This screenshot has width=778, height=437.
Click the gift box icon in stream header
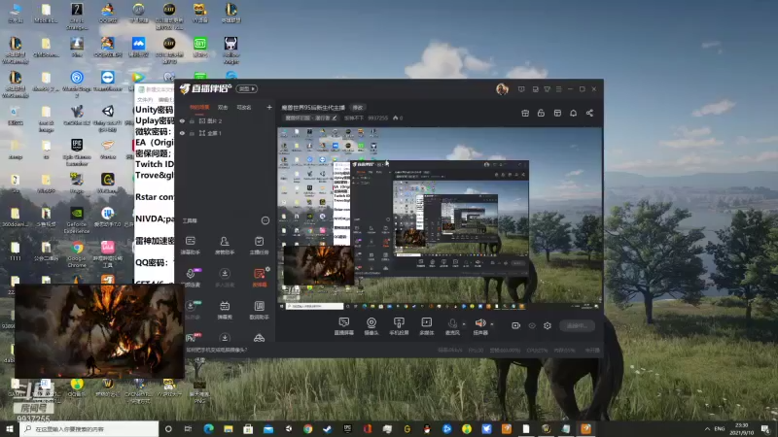tap(525, 113)
